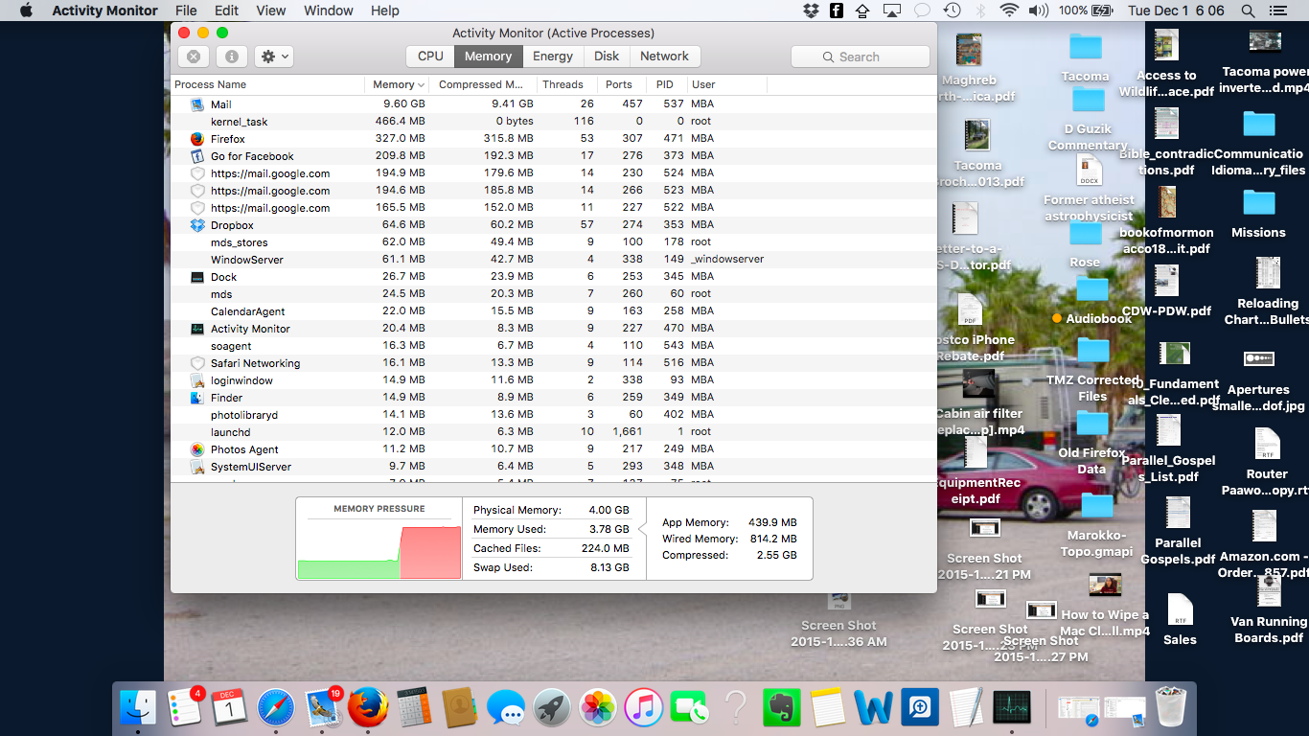Open the Activity Monitor menu in menu bar
This screenshot has height=736, width=1309.
point(104,11)
